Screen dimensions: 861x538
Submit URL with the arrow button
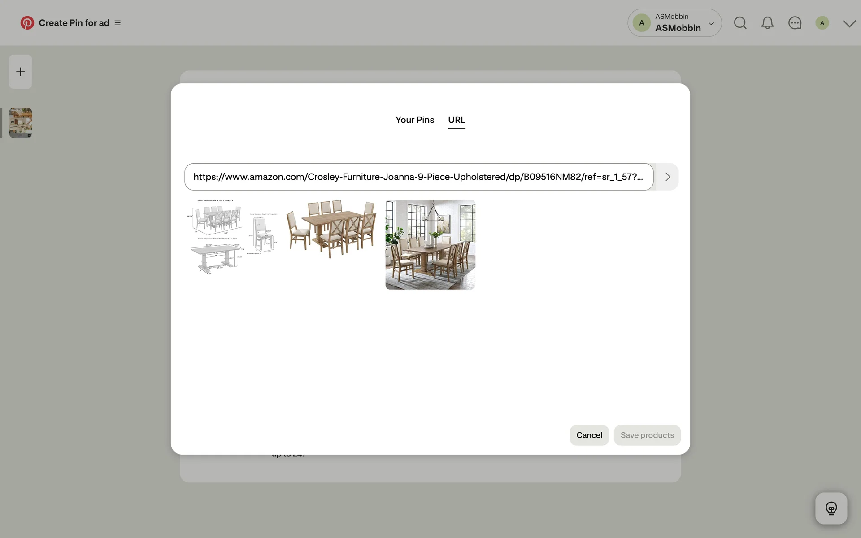(667, 177)
